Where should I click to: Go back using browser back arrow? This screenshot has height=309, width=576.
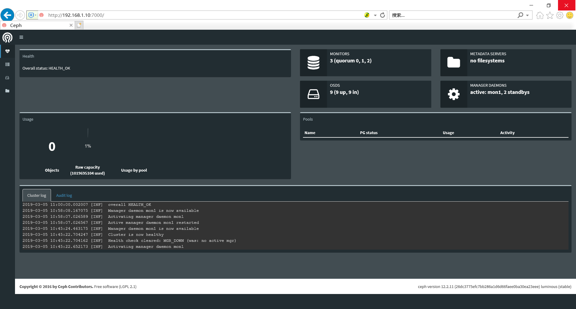pyautogui.click(x=7, y=15)
